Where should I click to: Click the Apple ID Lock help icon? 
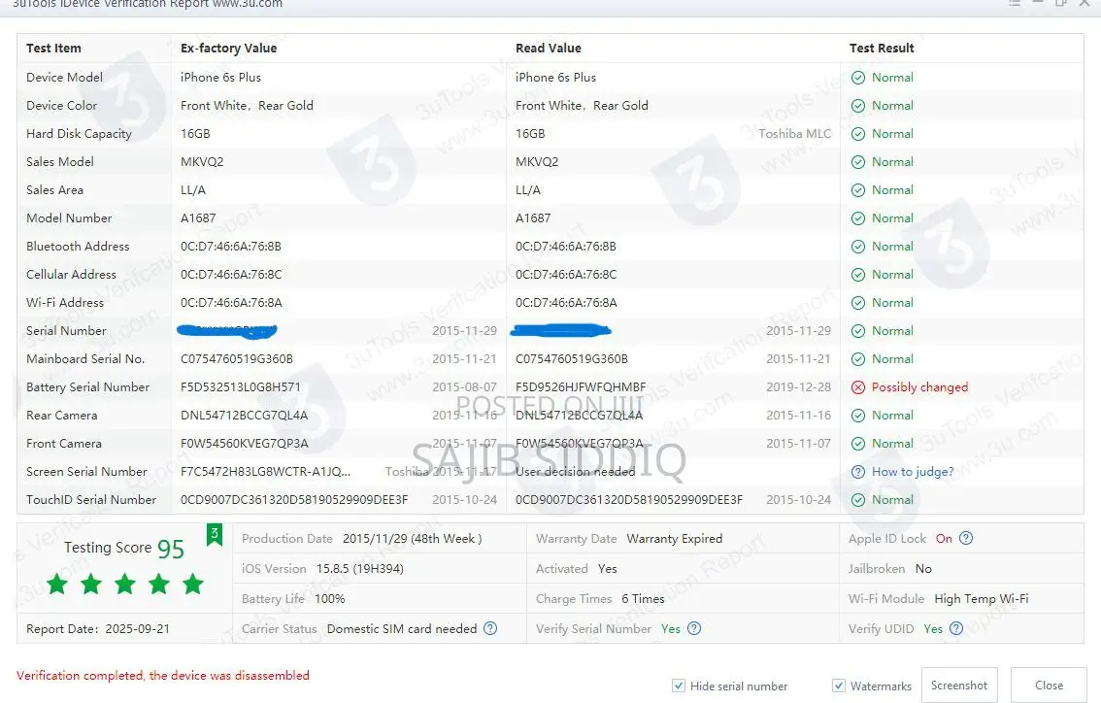click(x=966, y=539)
